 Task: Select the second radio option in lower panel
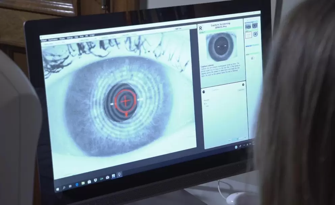205,107
